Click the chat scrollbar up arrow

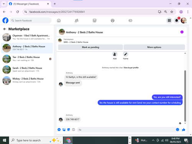(x=185, y=53)
